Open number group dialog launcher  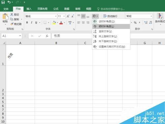[x=152, y=29]
